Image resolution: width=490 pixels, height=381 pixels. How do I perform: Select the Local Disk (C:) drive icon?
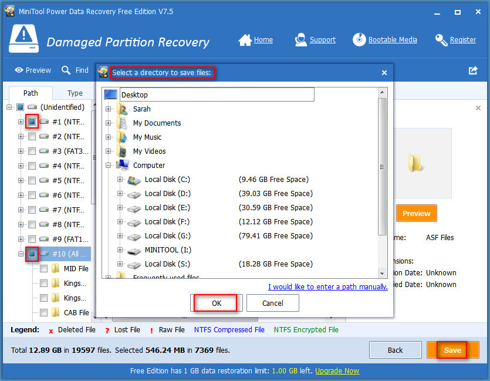point(134,180)
